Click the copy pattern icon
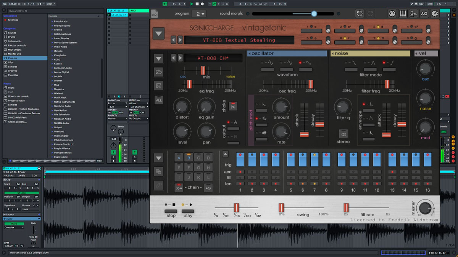The height and width of the screenshot is (257, 458). (x=159, y=172)
